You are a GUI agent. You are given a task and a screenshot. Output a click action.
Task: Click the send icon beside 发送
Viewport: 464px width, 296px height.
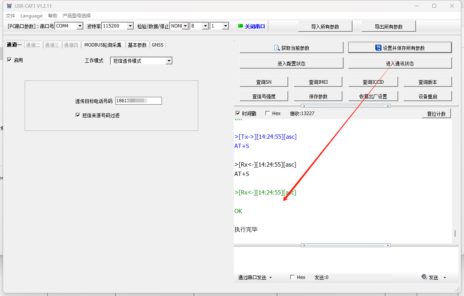424,277
